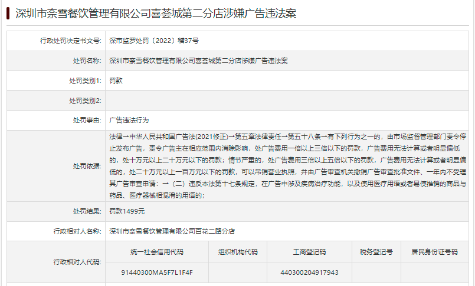
Task: Select the credit code 91440300MA5F7L1F4F
Action: click(x=157, y=272)
